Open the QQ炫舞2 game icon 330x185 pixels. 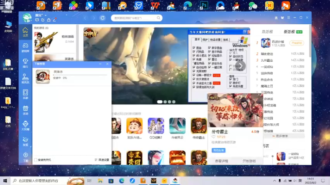(156, 126)
